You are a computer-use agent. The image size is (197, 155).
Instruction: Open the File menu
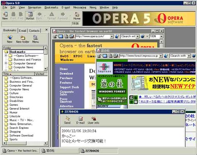[x=5, y=7]
